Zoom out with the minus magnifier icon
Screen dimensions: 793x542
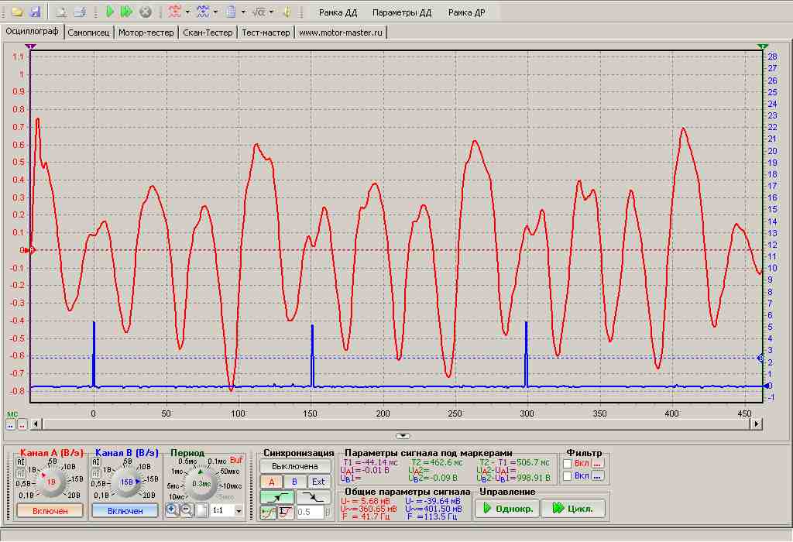[187, 510]
